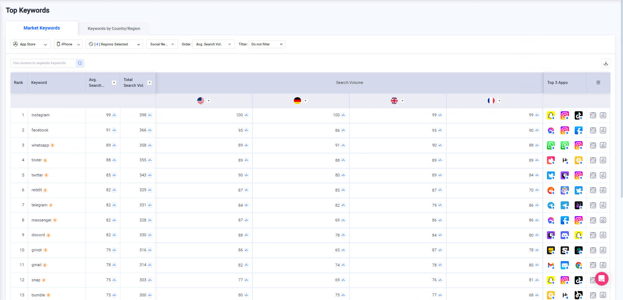Change the Avg. Search Vol. order dropdown

click(214, 44)
